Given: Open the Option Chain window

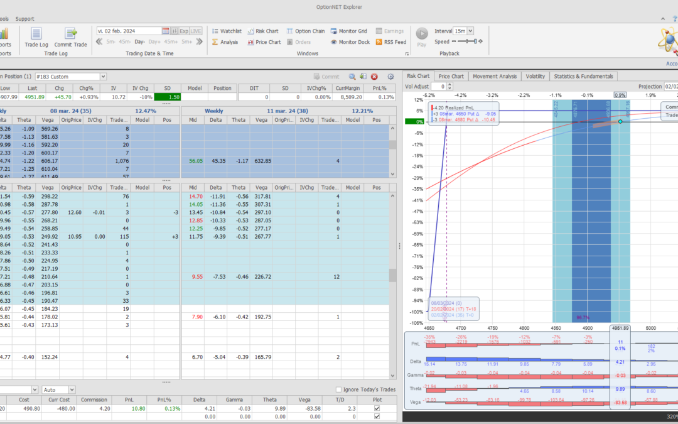Looking at the screenshot, I should (x=305, y=31).
